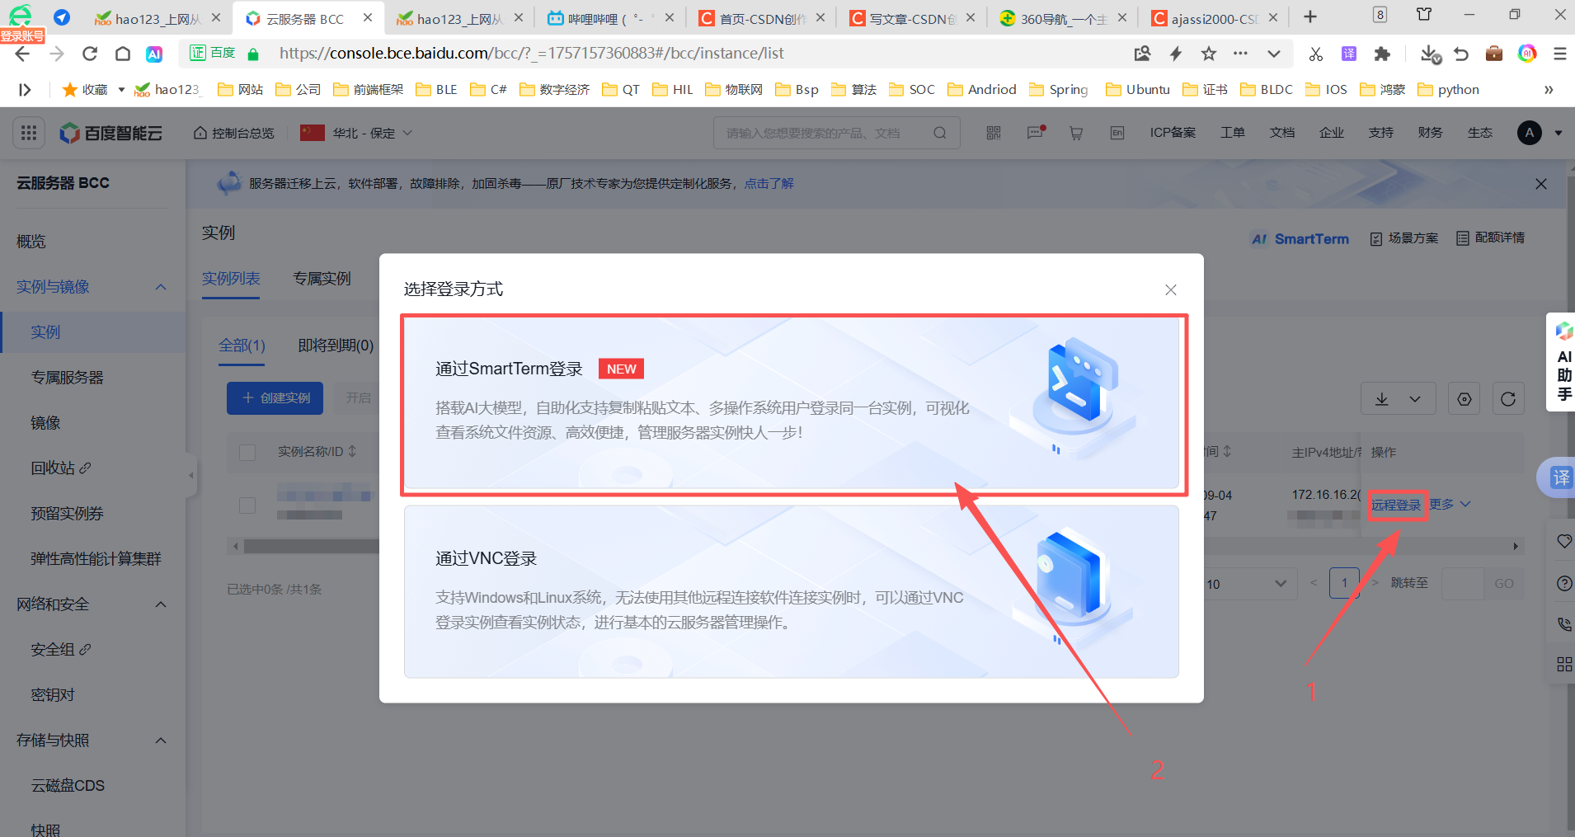Expand the download options chevron
1575x837 pixels.
1415,399
